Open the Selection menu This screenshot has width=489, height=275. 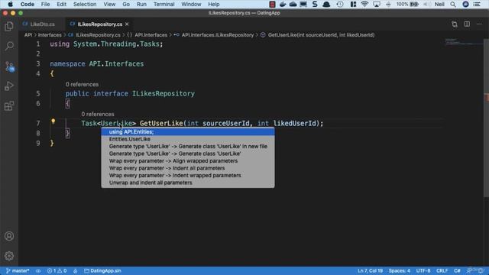(x=85, y=4)
